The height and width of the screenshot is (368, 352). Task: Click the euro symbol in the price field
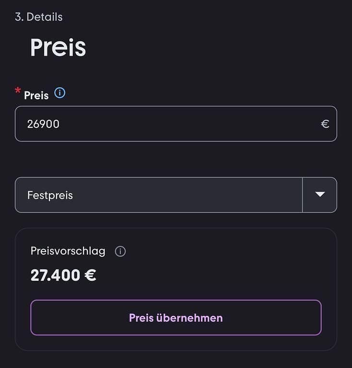325,124
